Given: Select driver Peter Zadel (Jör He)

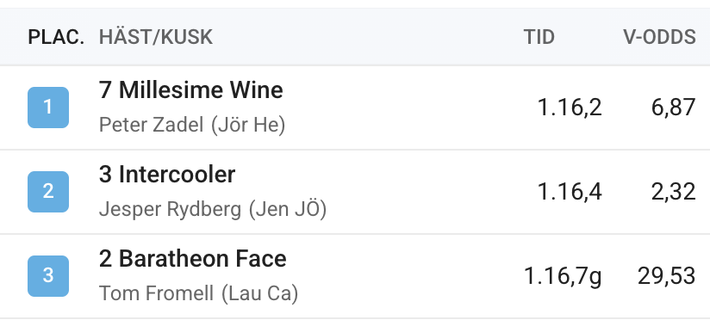Looking at the screenshot, I should click(192, 126).
